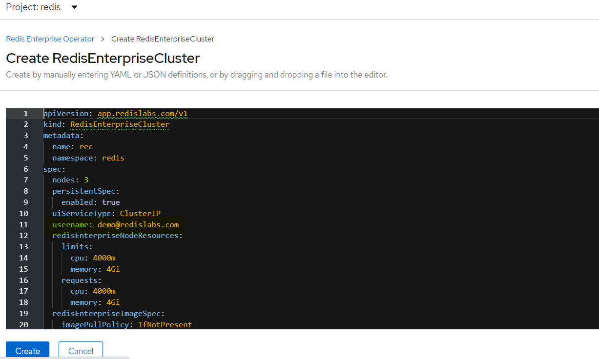Click the persistentSpec: line
Viewport: 599px width, 359px height.
(86, 191)
